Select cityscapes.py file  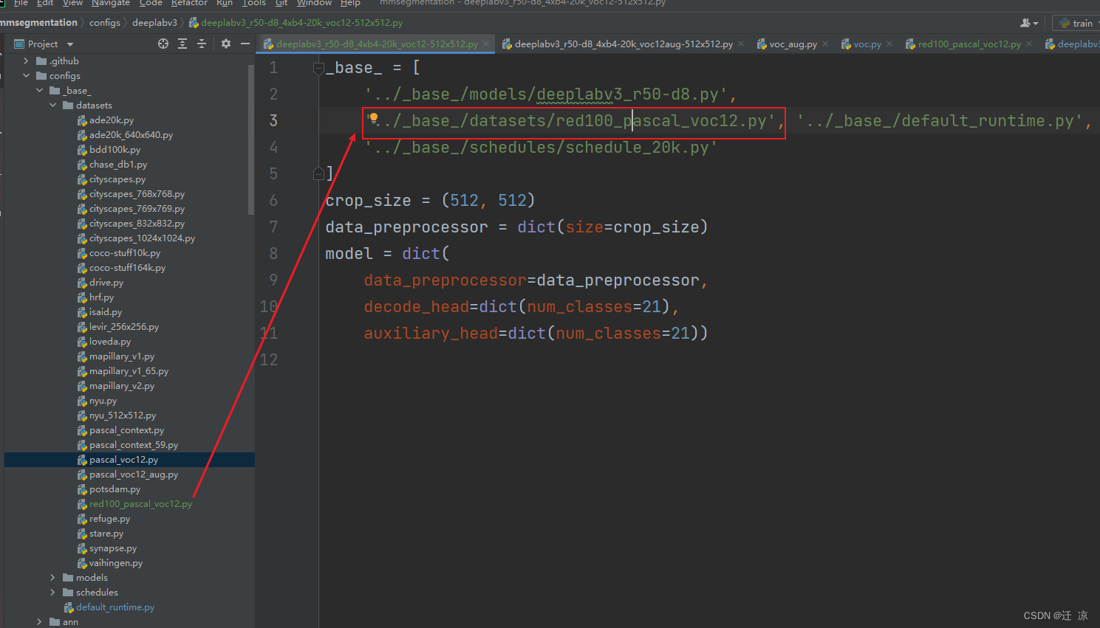click(x=117, y=179)
